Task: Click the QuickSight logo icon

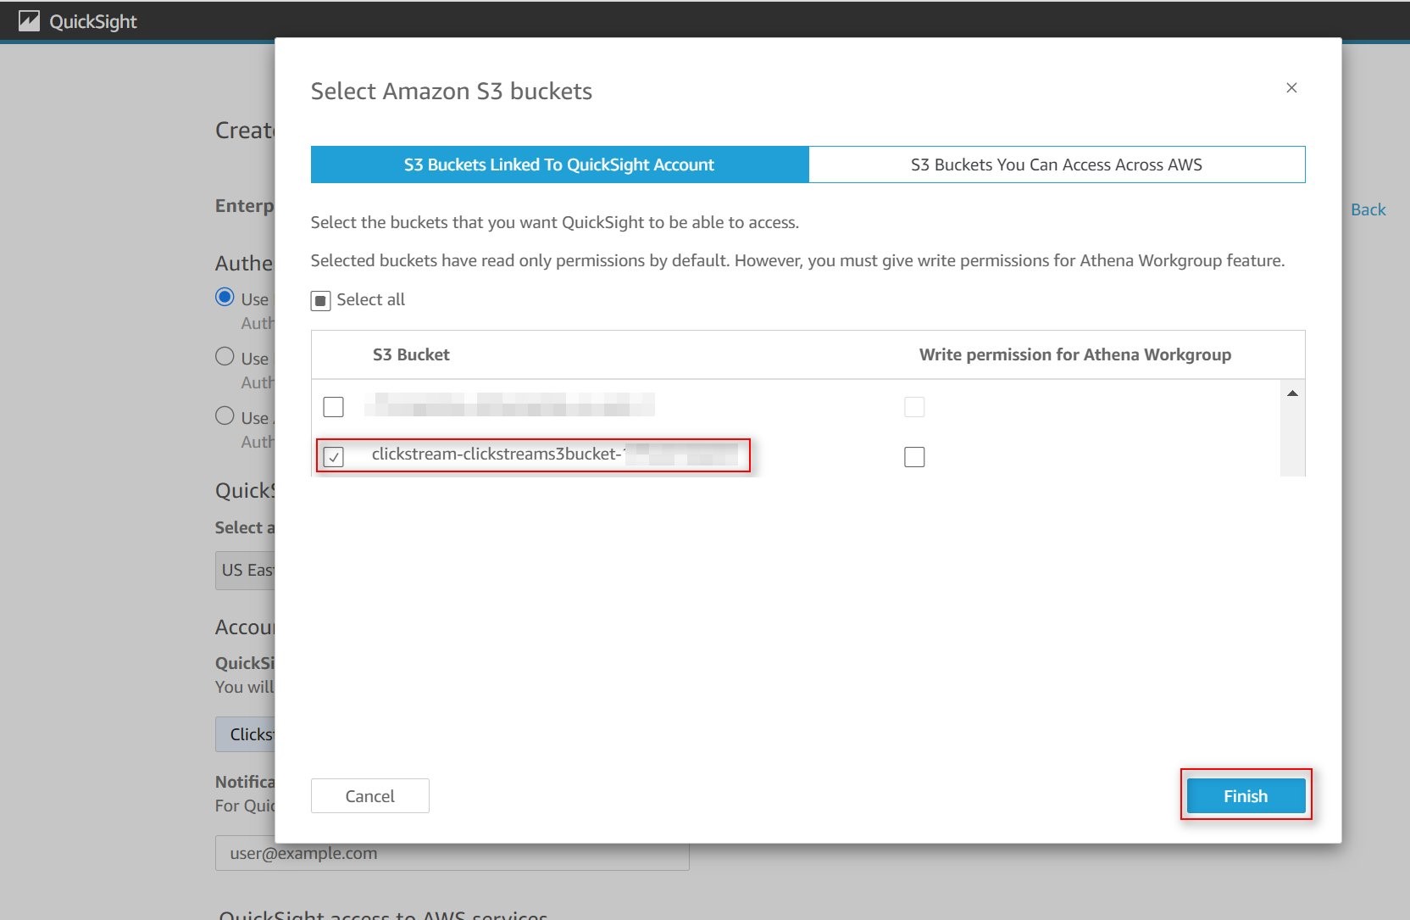Action: (31, 20)
